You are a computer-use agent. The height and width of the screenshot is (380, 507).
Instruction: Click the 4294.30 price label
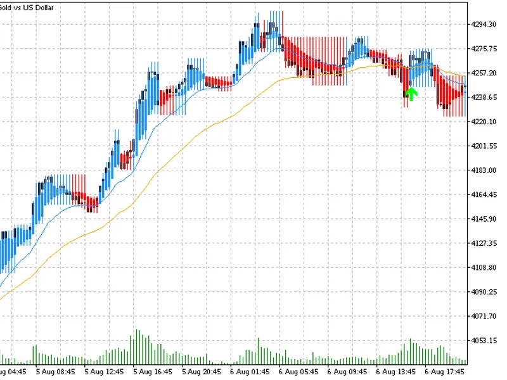pyautogui.click(x=484, y=25)
